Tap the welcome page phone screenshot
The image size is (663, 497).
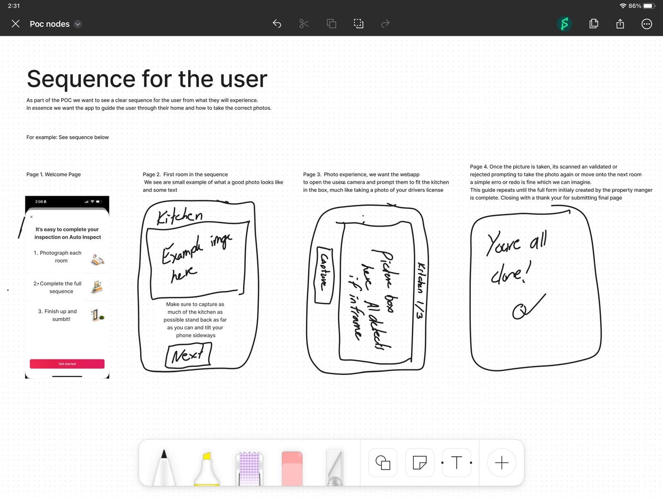(x=67, y=287)
